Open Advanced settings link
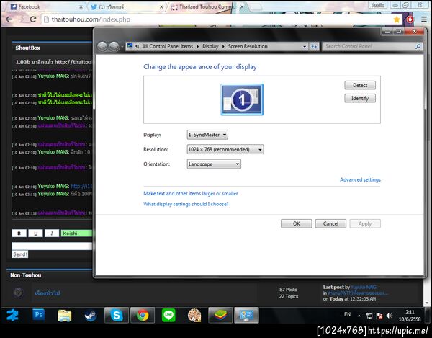Viewport: 432px width, 338px height. pyautogui.click(x=360, y=179)
